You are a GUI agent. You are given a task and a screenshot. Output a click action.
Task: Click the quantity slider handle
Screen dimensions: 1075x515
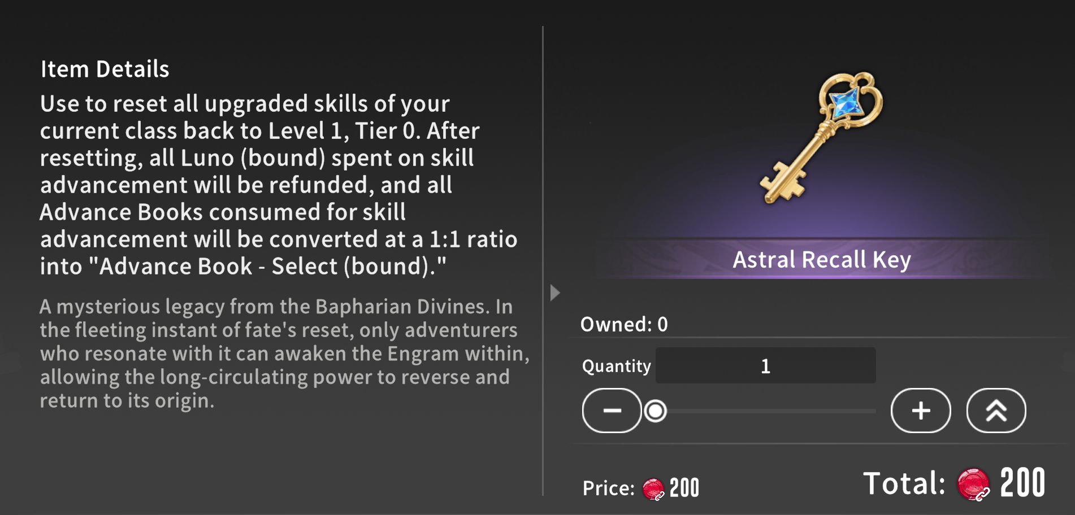pos(656,411)
